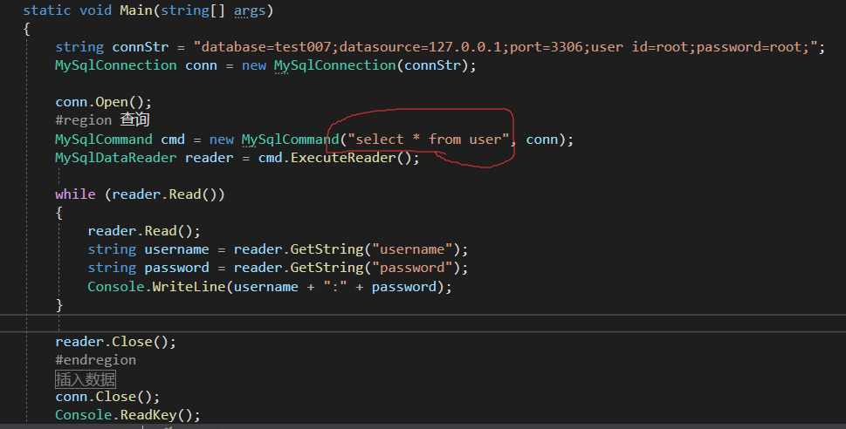
Task: Place cursor on conn.Close(); line
Action: pos(107,397)
